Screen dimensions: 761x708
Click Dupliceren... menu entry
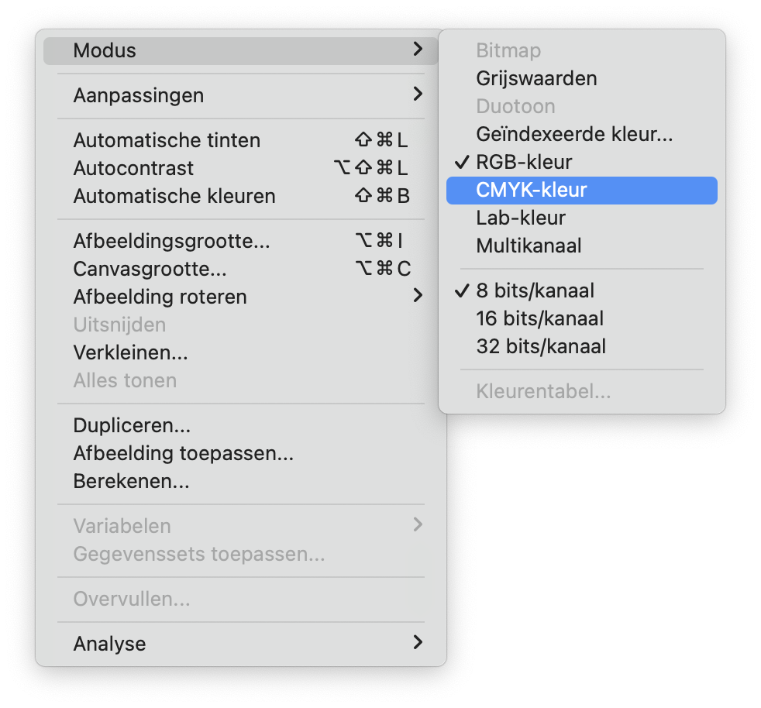pyautogui.click(x=132, y=425)
